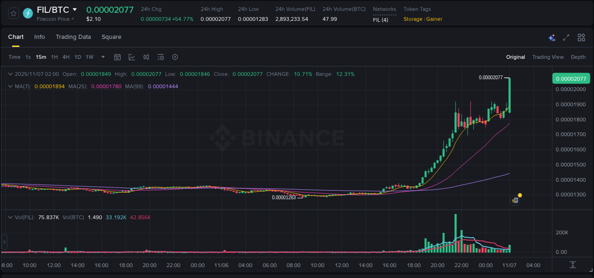Select the 15m interval control
The height and width of the screenshot is (278, 594).
pyautogui.click(x=41, y=56)
